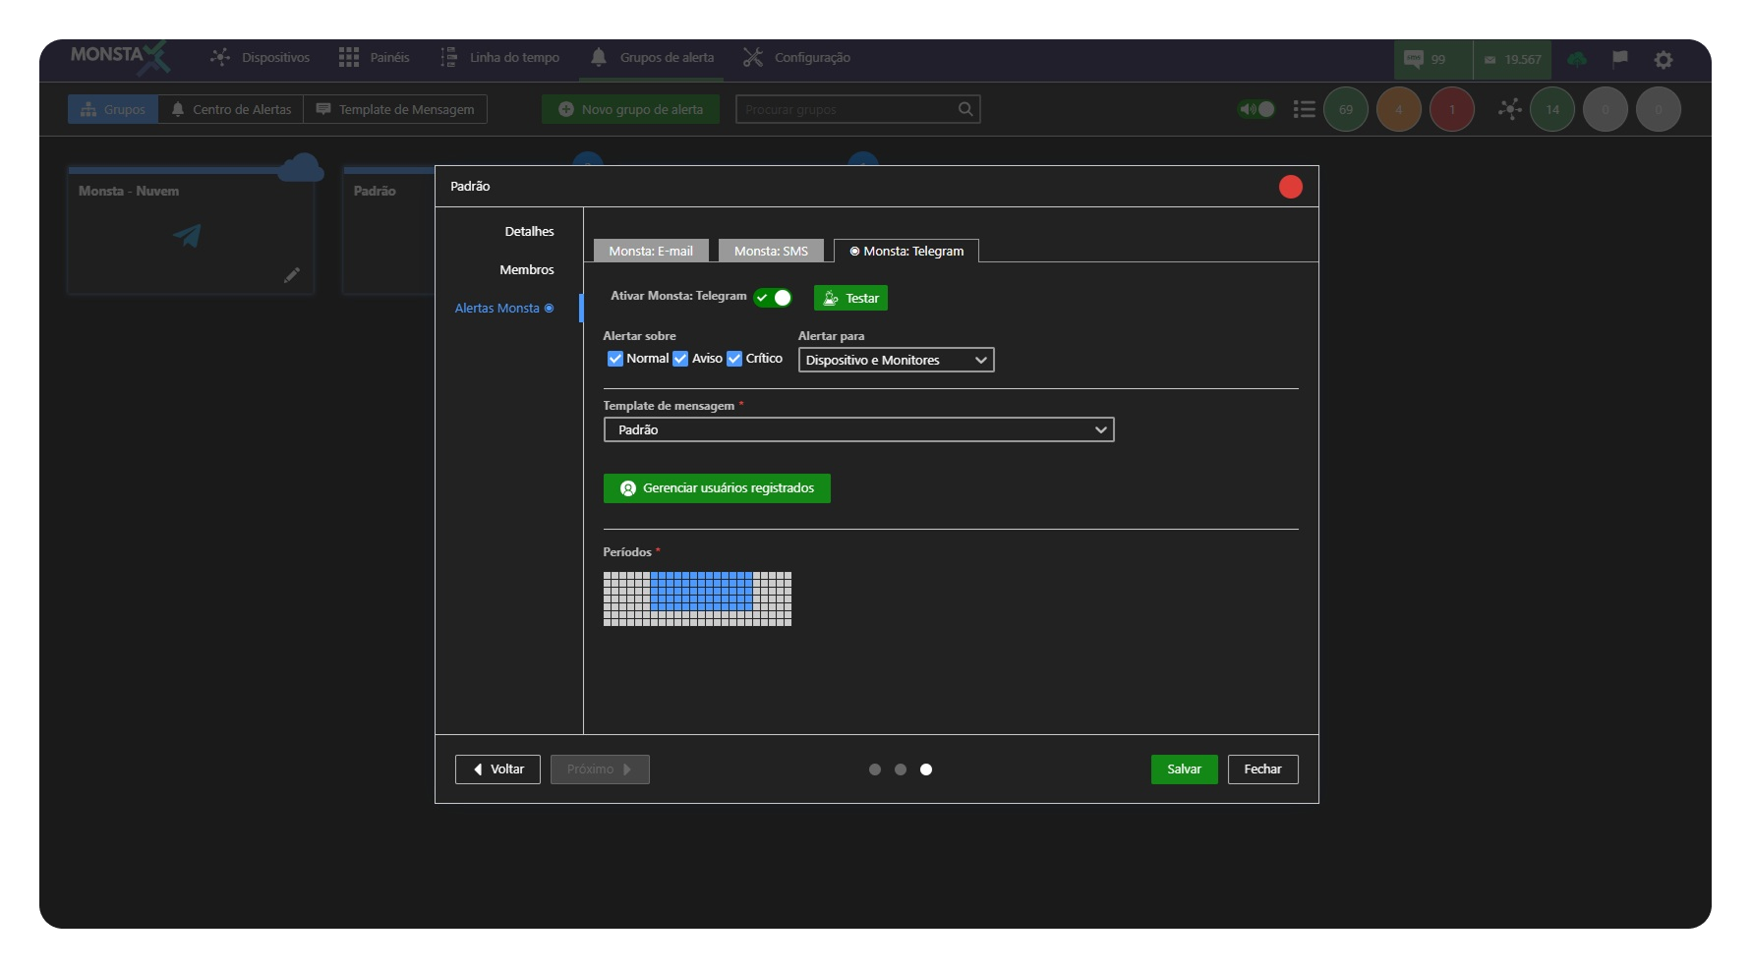Uncheck the Aviso checkbox
The height and width of the screenshot is (968, 1751).
tap(680, 359)
